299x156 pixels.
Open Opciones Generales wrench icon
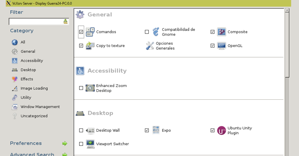tap(150, 46)
